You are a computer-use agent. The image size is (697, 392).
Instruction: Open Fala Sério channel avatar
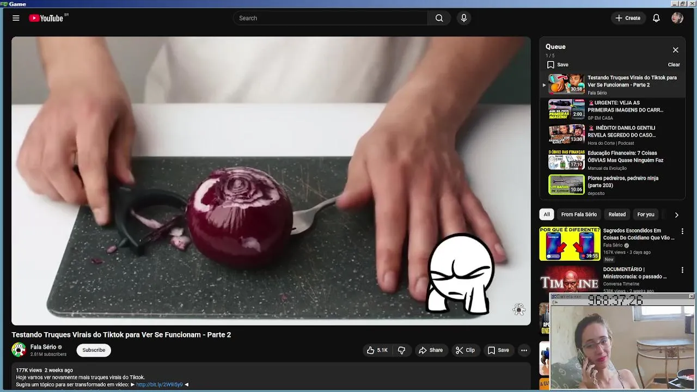pyautogui.click(x=19, y=350)
